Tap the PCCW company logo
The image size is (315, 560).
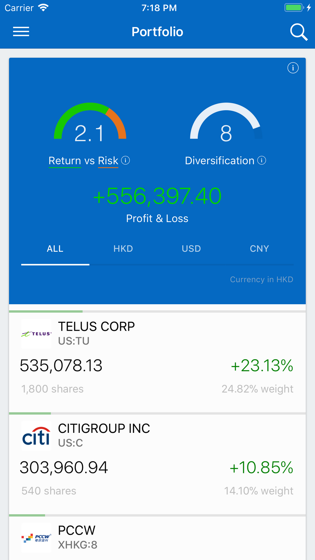[x=36, y=538]
